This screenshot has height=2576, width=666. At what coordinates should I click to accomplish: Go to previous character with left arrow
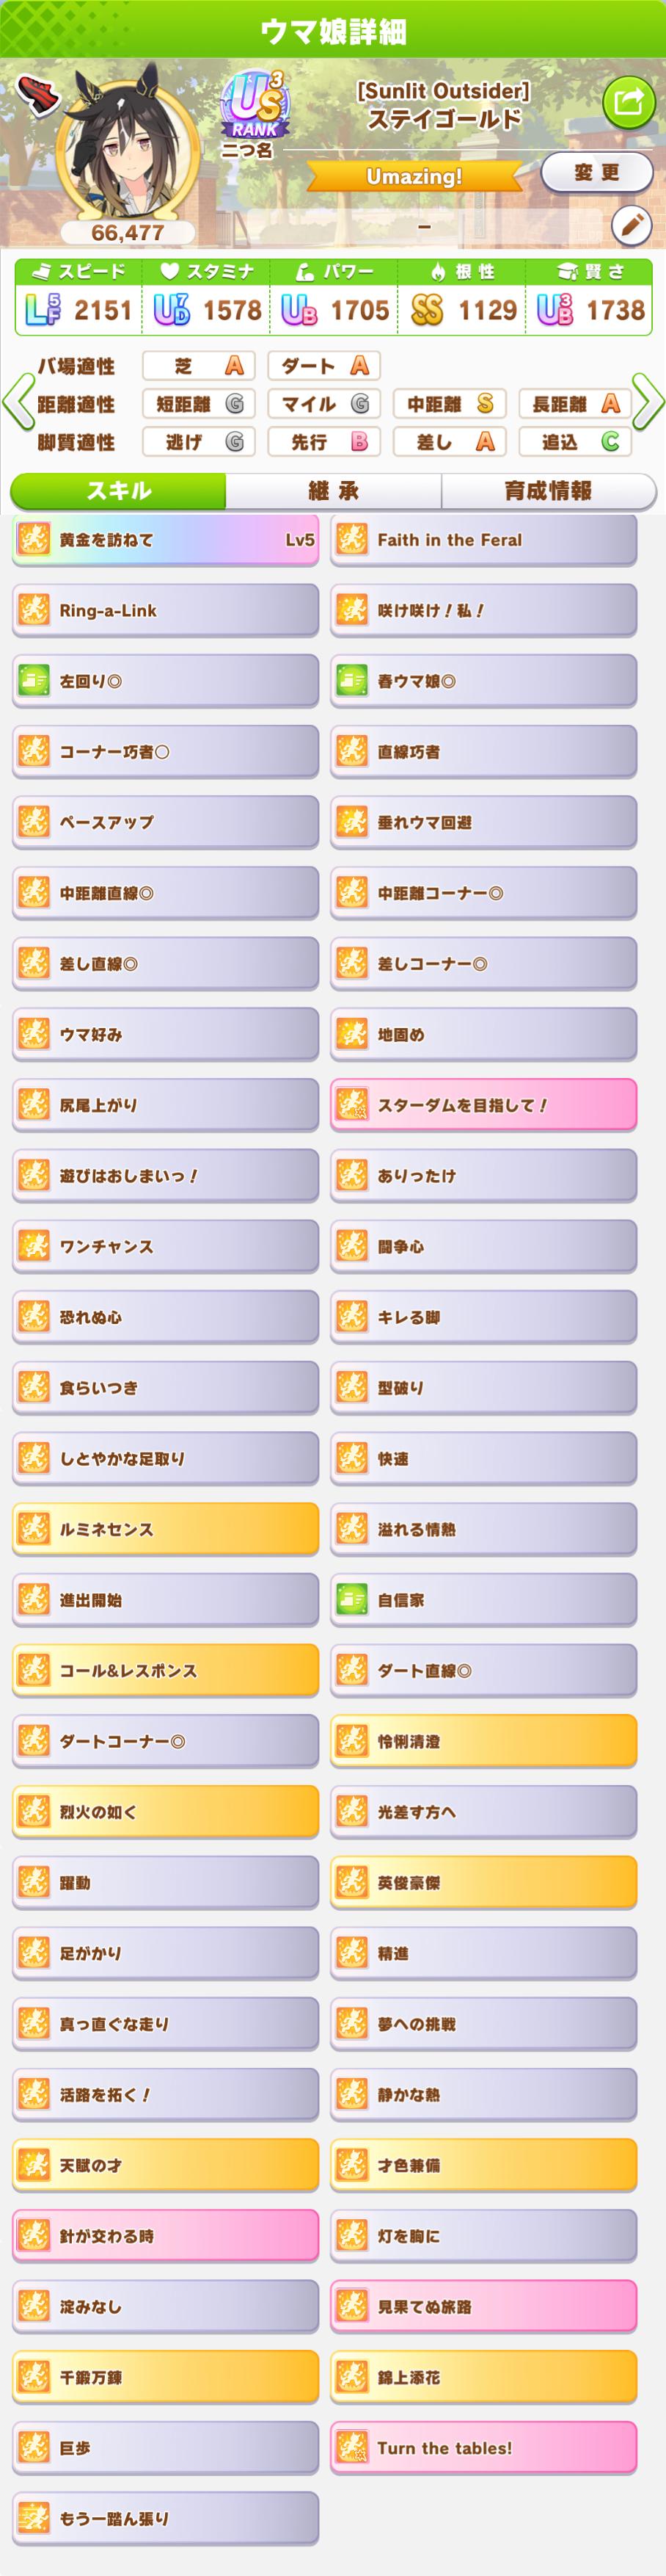click(x=17, y=403)
